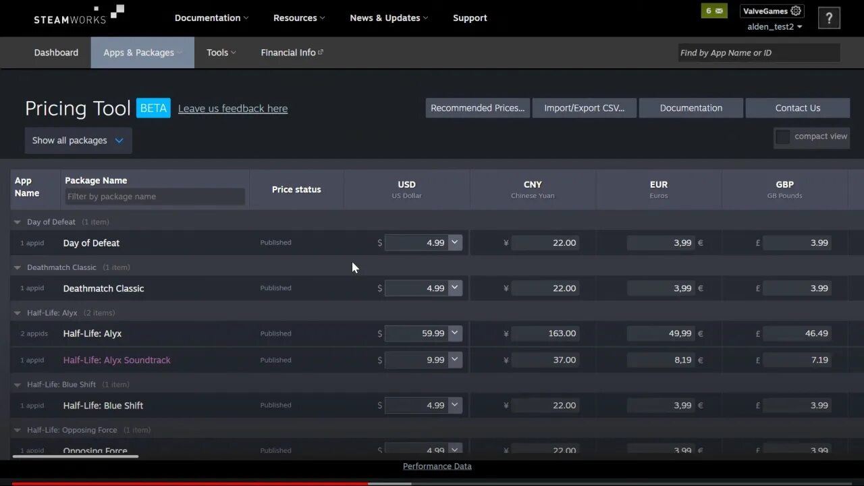
Task: Open the Resources menu
Action: [x=299, y=18]
